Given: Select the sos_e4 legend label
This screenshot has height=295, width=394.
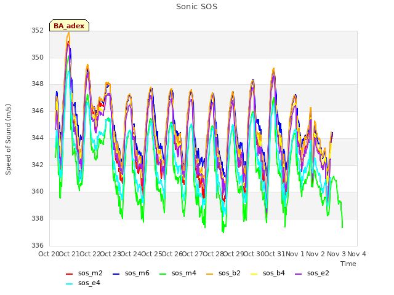Looking at the screenshot, I should pyautogui.click(x=89, y=283).
